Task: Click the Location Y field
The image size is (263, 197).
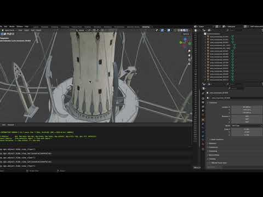Action: click(247, 110)
